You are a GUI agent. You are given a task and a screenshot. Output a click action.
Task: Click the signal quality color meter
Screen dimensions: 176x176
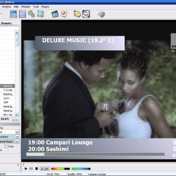click(81, 169)
